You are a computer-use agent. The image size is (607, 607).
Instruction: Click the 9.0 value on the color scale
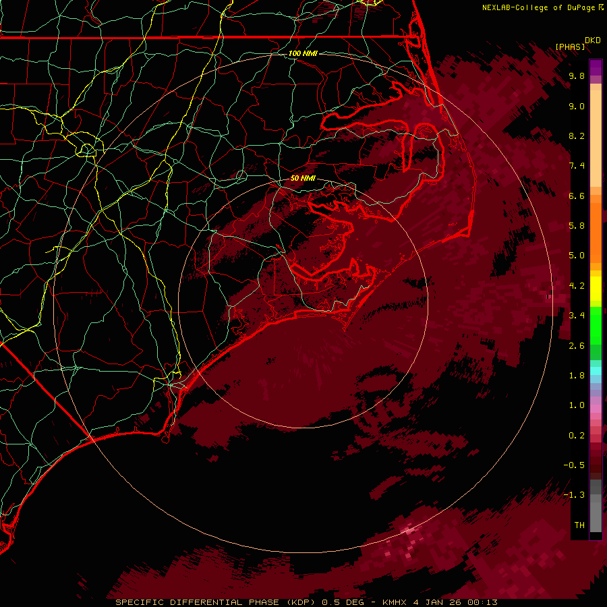click(577, 106)
